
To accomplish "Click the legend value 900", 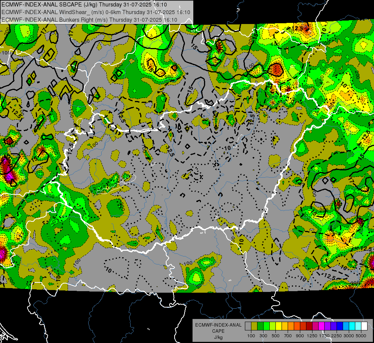I will point(300,336).
